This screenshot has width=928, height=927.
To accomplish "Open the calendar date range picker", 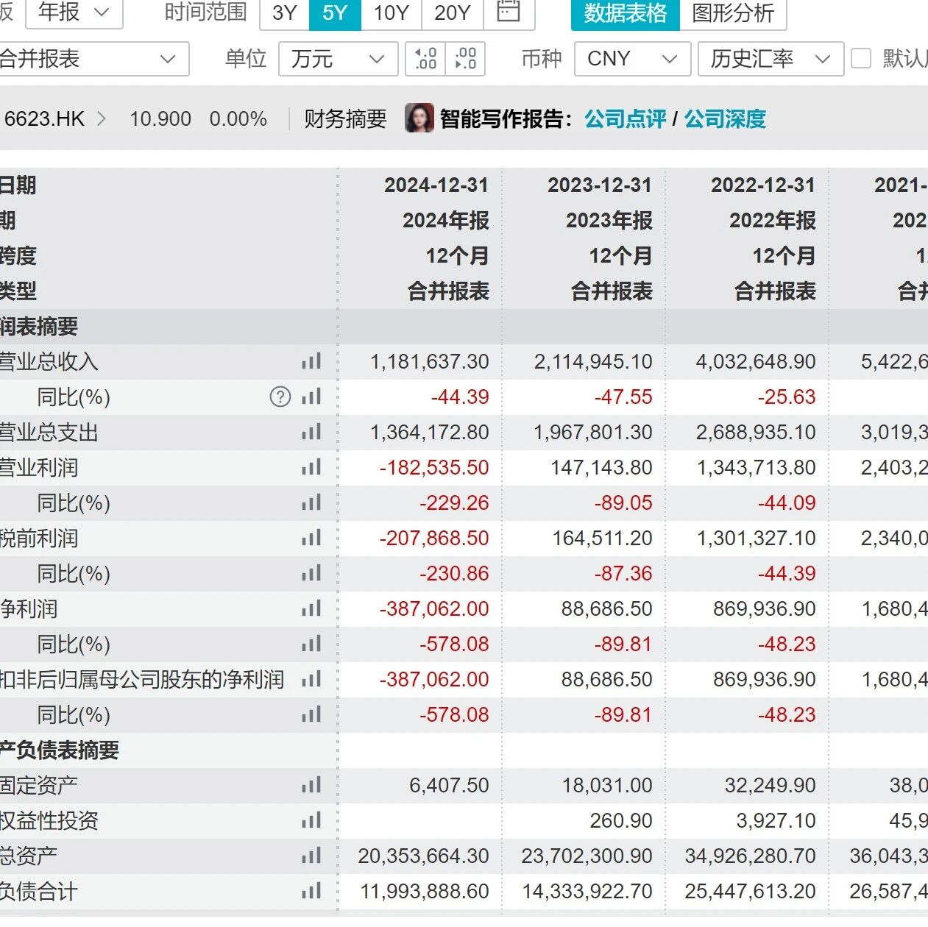I will pos(508,12).
